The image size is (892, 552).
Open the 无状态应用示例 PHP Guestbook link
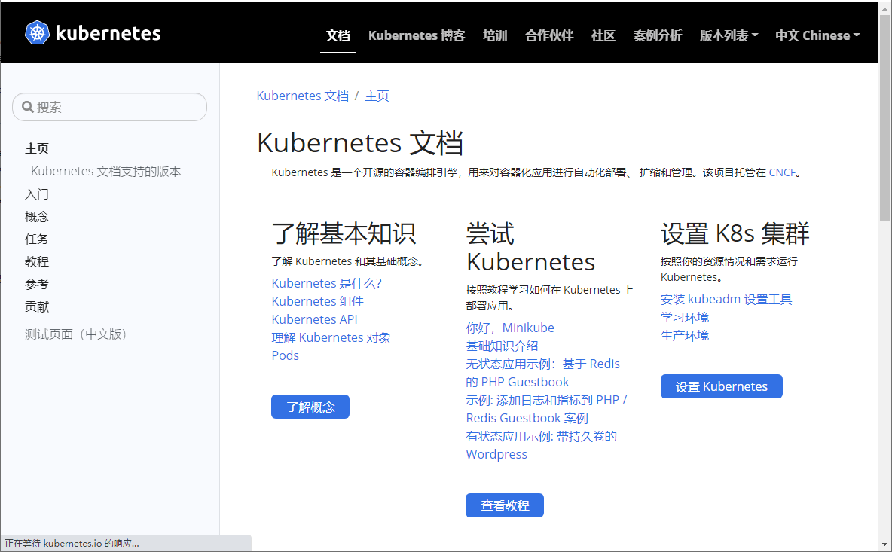point(542,373)
